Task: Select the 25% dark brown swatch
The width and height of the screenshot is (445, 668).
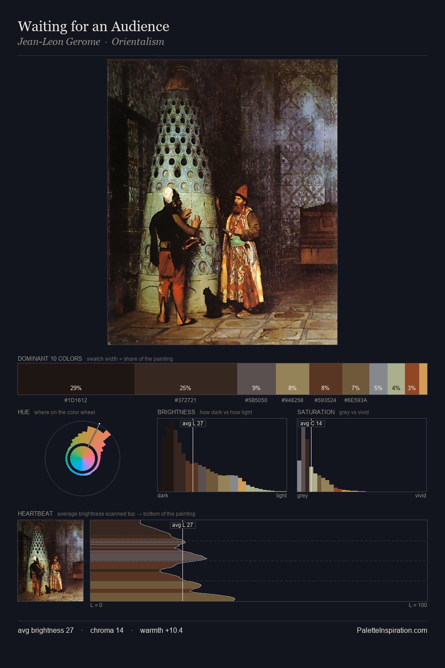Action: coord(186,379)
